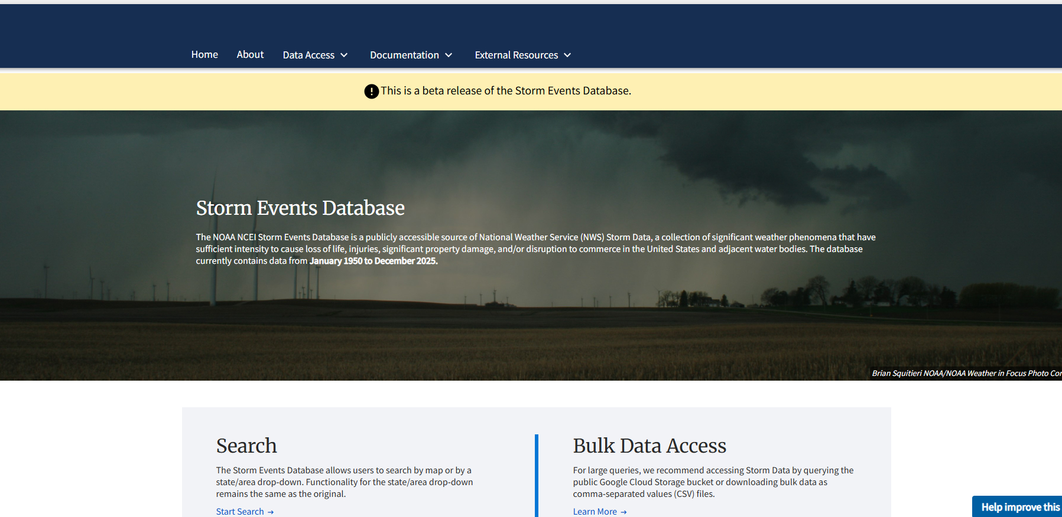Go to the Home page
The height and width of the screenshot is (517, 1062).
(x=204, y=54)
